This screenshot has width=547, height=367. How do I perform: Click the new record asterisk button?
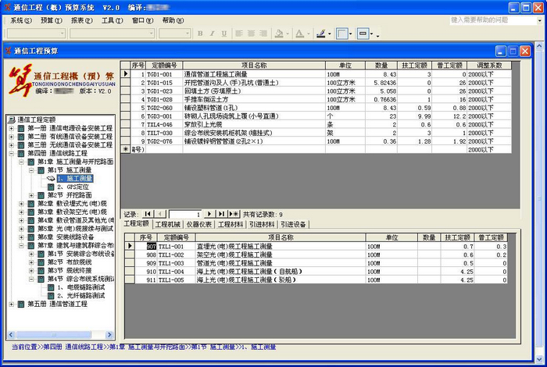[x=234, y=214]
